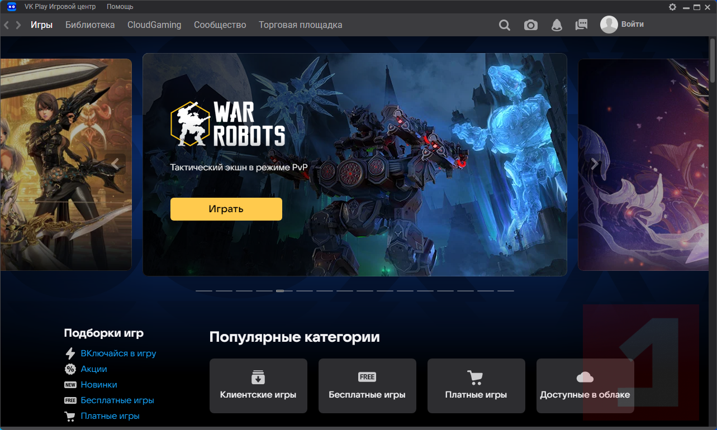Screen dimensions: 717x430
Task: Open the search magnifier icon
Action: click(505, 25)
